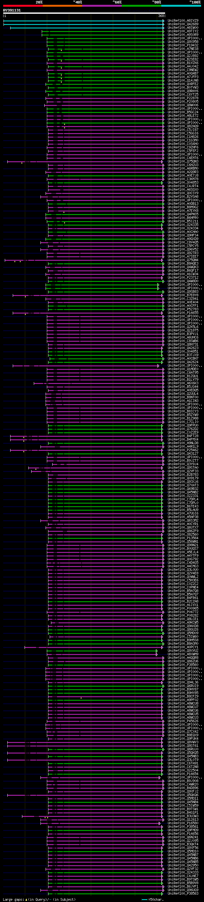Click the cyan ~100% identity legend bar
This screenshot has width=204, height=902.
click(x=181, y=6)
